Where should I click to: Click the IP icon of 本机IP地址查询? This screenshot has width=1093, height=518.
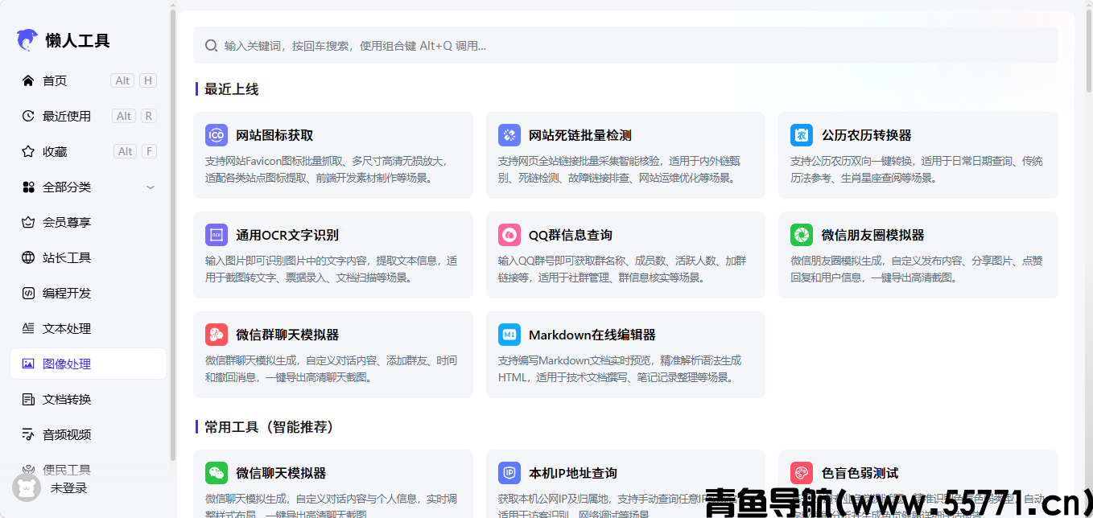(509, 472)
